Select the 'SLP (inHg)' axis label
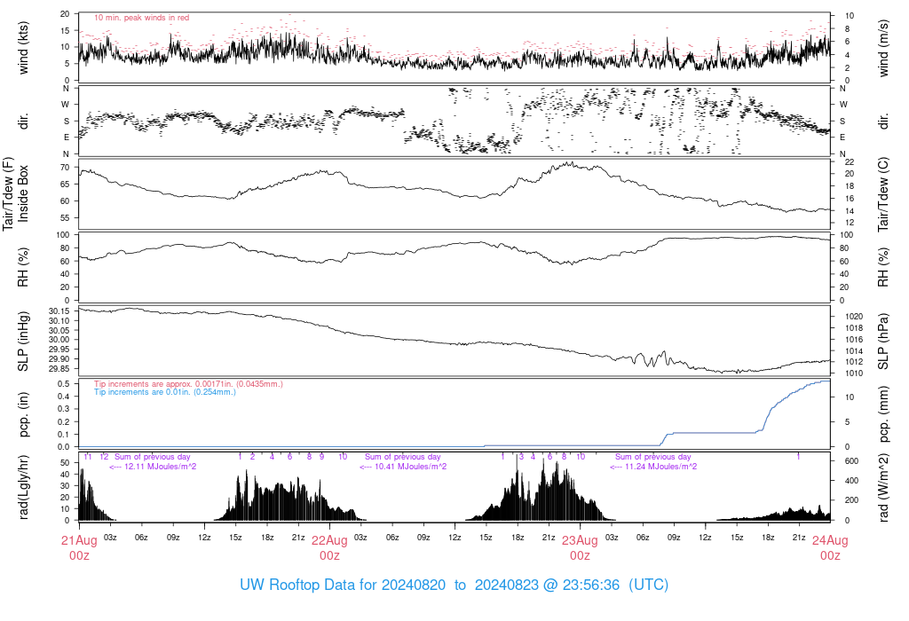Viewport: 909px width, 621px height. [23, 342]
